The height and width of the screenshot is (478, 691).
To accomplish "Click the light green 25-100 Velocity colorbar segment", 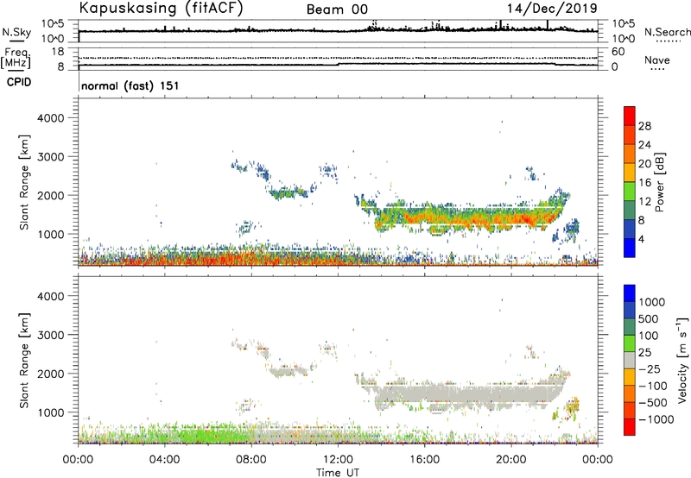I will tap(630, 343).
